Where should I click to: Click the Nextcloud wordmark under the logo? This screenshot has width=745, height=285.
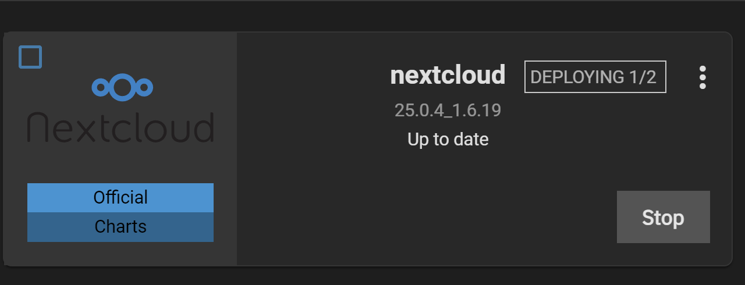pos(120,128)
